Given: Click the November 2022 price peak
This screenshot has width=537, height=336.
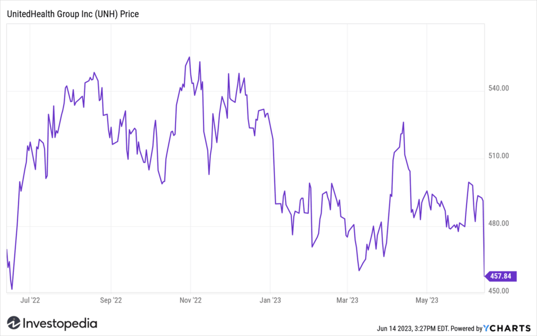Looking at the screenshot, I should point(189,57).
